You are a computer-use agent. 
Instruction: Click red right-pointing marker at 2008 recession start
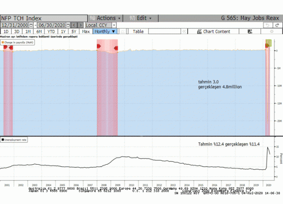(98, 46)
